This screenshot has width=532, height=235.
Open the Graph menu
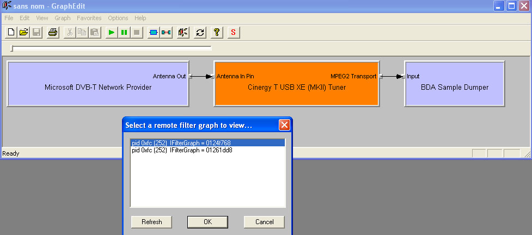coord(63,18)
